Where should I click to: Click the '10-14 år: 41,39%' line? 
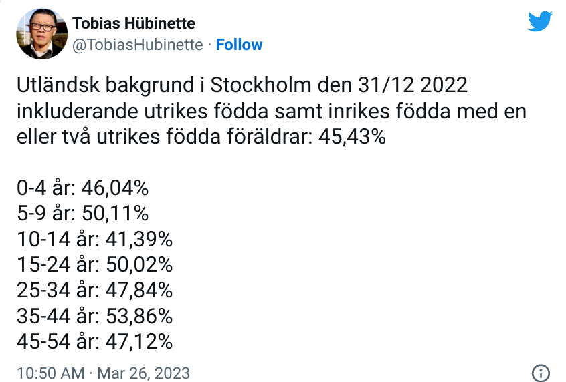94,238
